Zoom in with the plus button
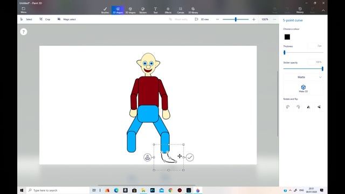Screen dimensions: 345x194 click(x=254, y=19)
